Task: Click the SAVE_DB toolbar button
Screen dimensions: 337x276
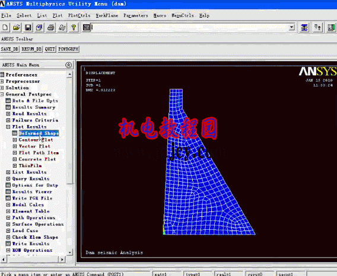Action: [9, 49]
